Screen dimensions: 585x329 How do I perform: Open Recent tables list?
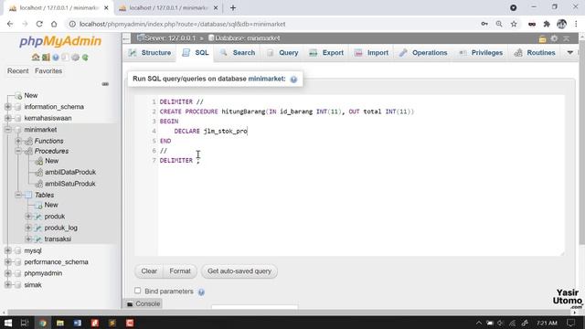pos(18,71)
